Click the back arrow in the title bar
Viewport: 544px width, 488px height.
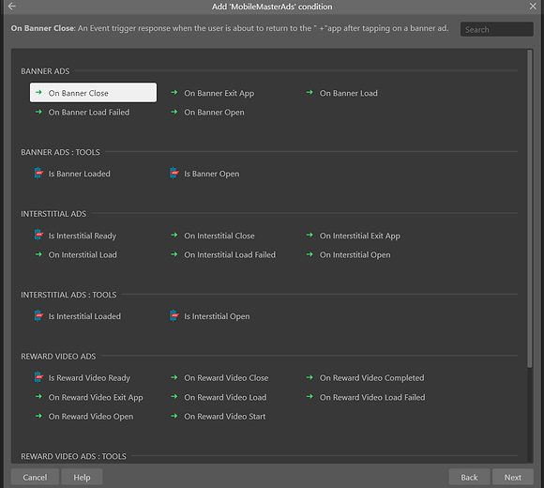[x=12, y=7]
